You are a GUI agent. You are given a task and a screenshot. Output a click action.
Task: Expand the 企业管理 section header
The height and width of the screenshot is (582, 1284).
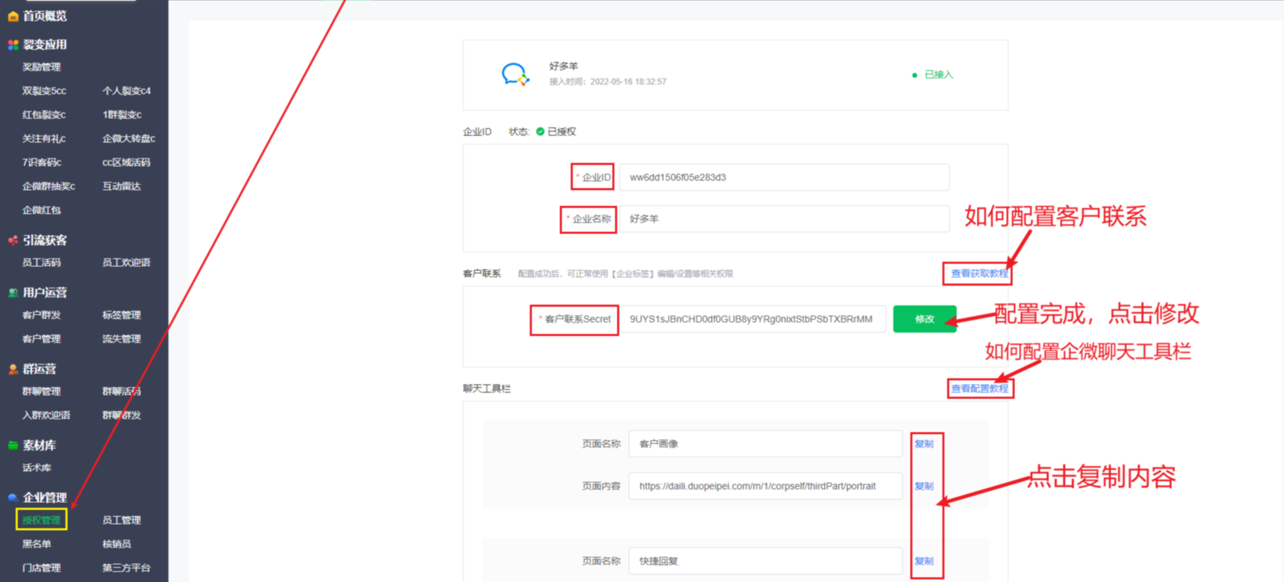[x=45, y=497]
